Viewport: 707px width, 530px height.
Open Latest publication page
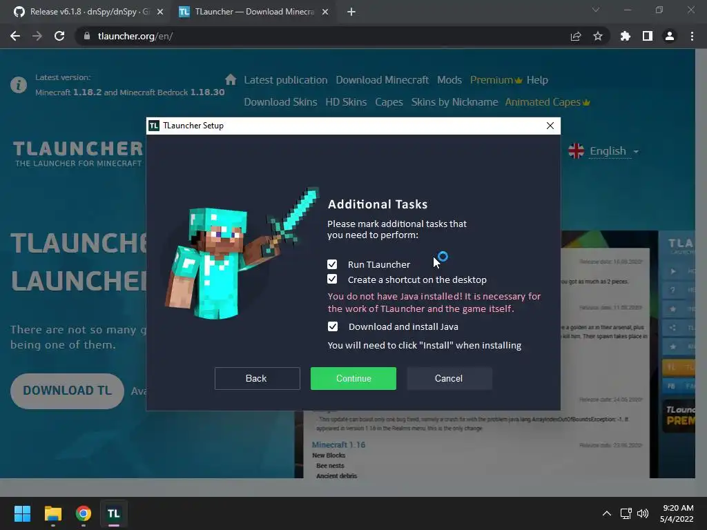click(286, 80)
